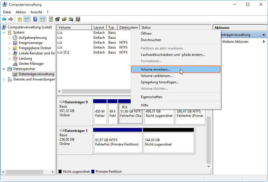Expand the Dienste und Anwendungen node
The height and width of the screenshot is (182, 268).
tap(4, 80)
